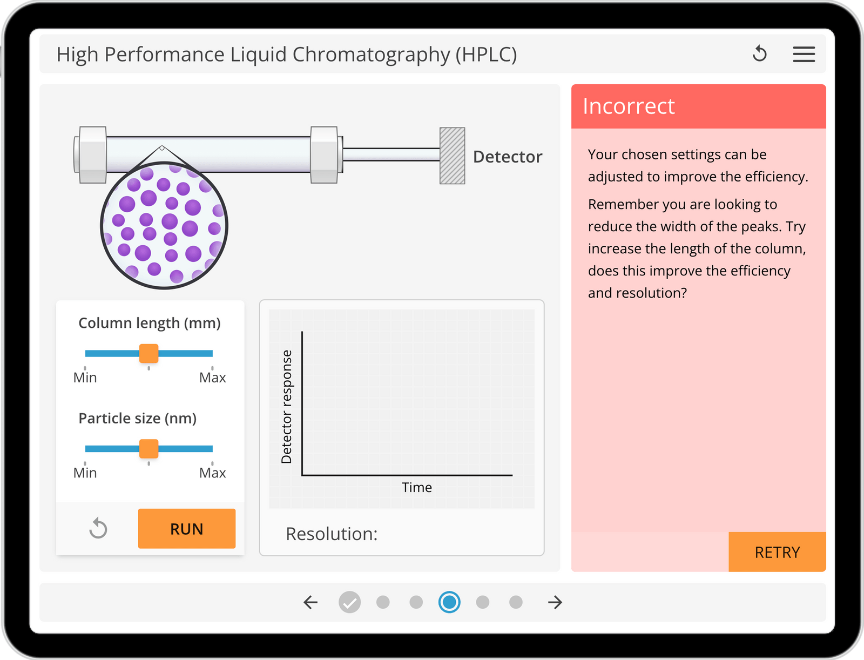Go to the previous page using the left arrow
The width and height of the screenshot is (864, 660).
[309, 603]
